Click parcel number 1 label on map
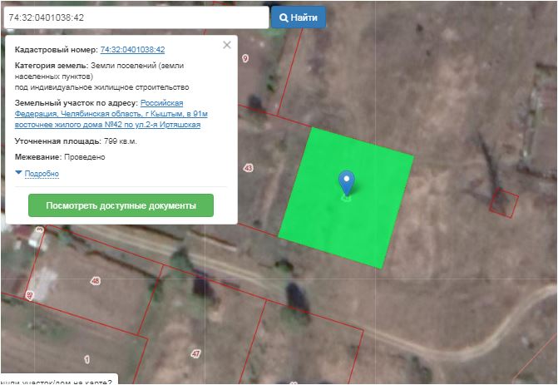 click(x=86, y=359)
